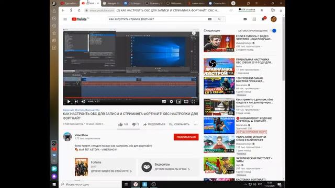Reload the page with refresh icon
The image size is (335, 188).
[x=79, y=10]
